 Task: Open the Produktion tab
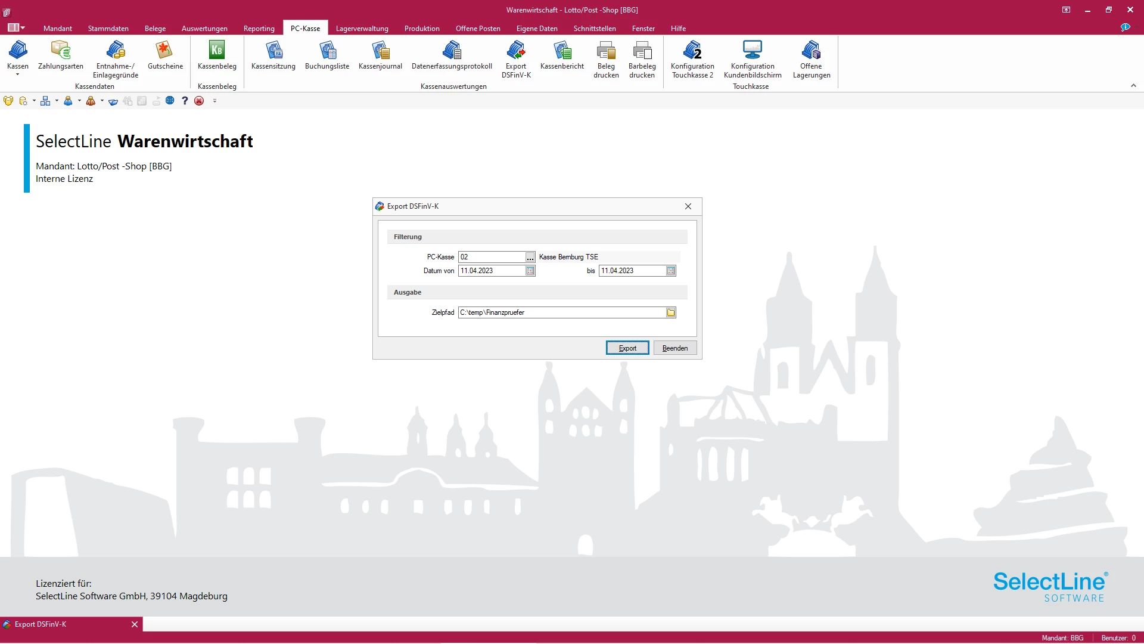[x=422, y=28]
